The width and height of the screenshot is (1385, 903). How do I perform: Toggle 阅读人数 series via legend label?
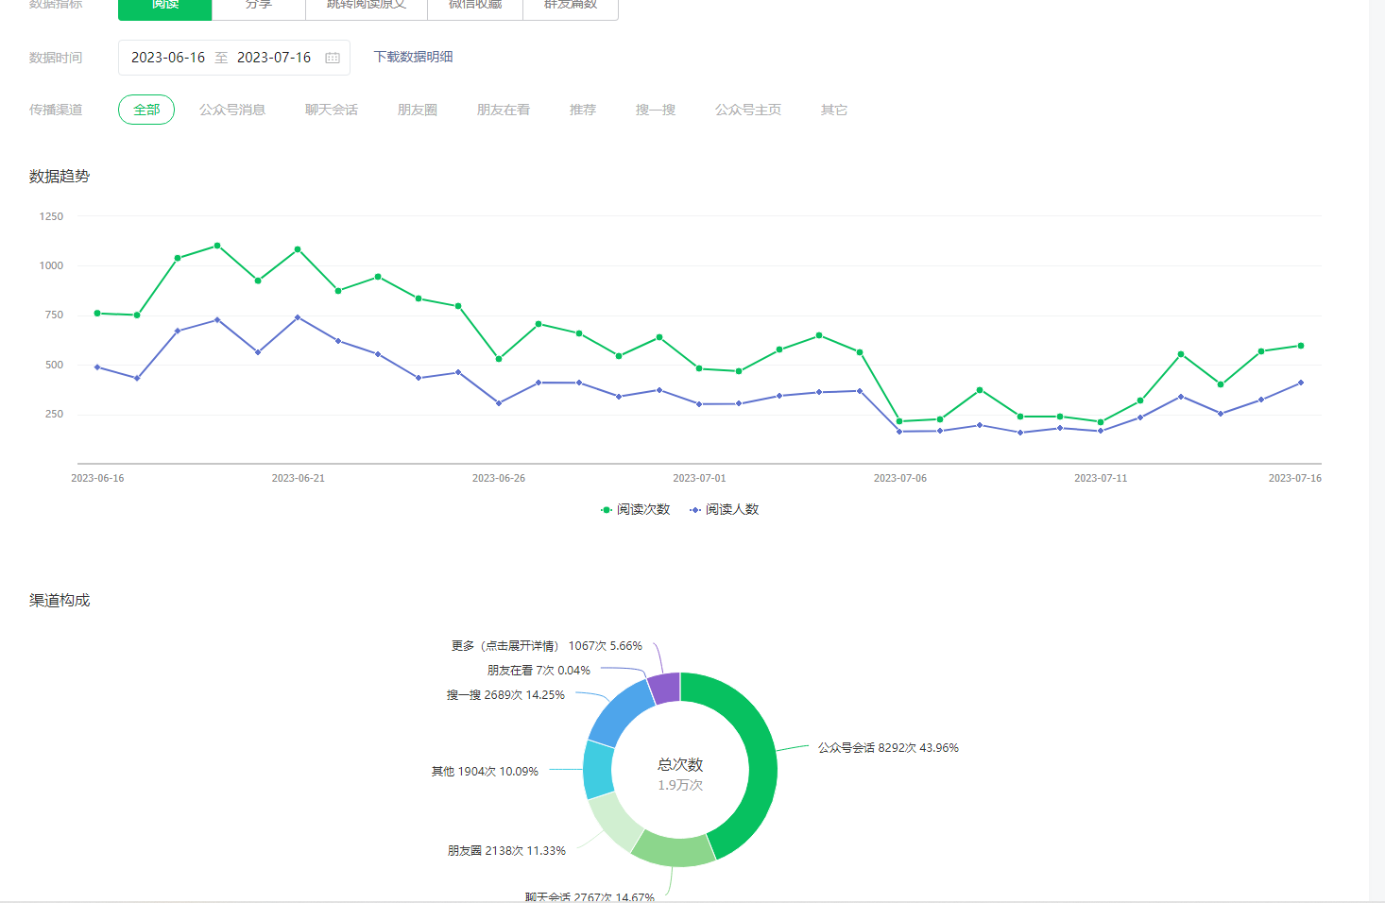point(732,510)
